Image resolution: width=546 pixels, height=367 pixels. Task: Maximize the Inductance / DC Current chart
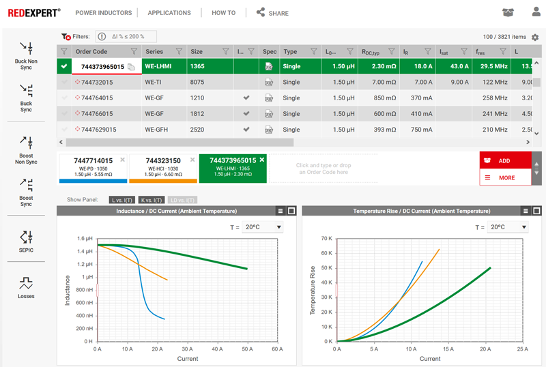coord(291,211)
